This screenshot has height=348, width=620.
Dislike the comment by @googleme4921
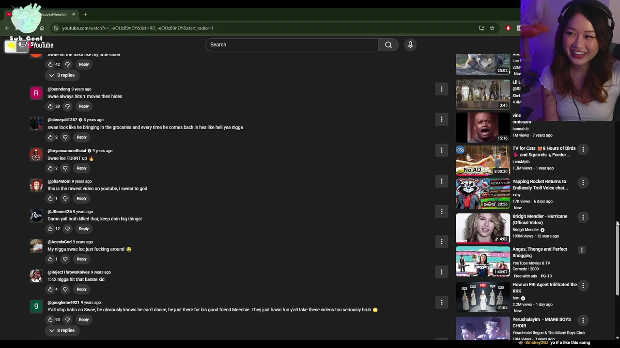pos(67,319)
